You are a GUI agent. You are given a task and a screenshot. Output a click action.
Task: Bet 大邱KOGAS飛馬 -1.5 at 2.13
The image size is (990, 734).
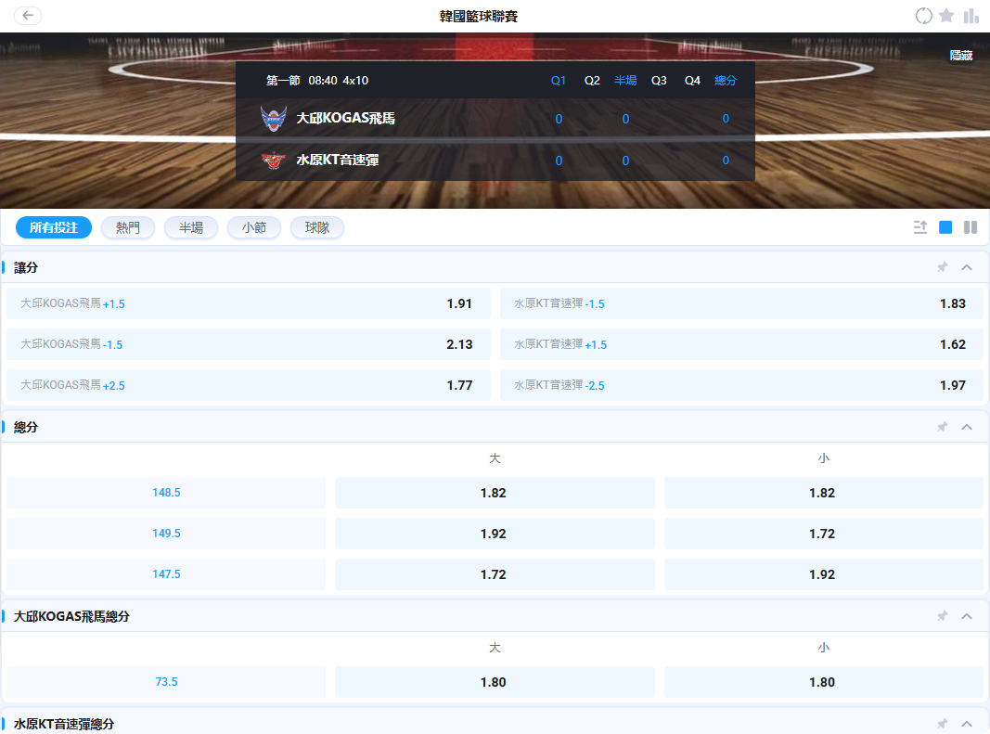coord(248,344)
